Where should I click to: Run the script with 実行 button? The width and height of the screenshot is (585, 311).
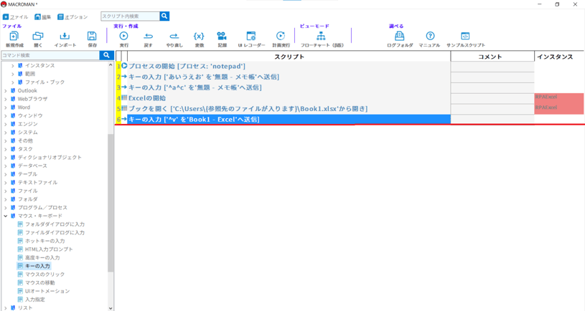[x=123, y=38]
